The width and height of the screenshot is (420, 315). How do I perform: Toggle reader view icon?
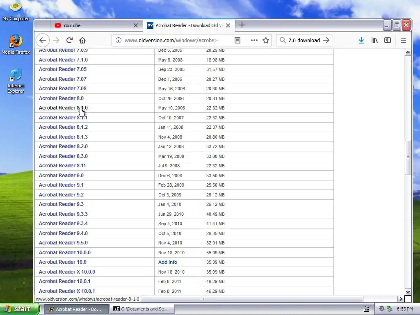point(237,40)
